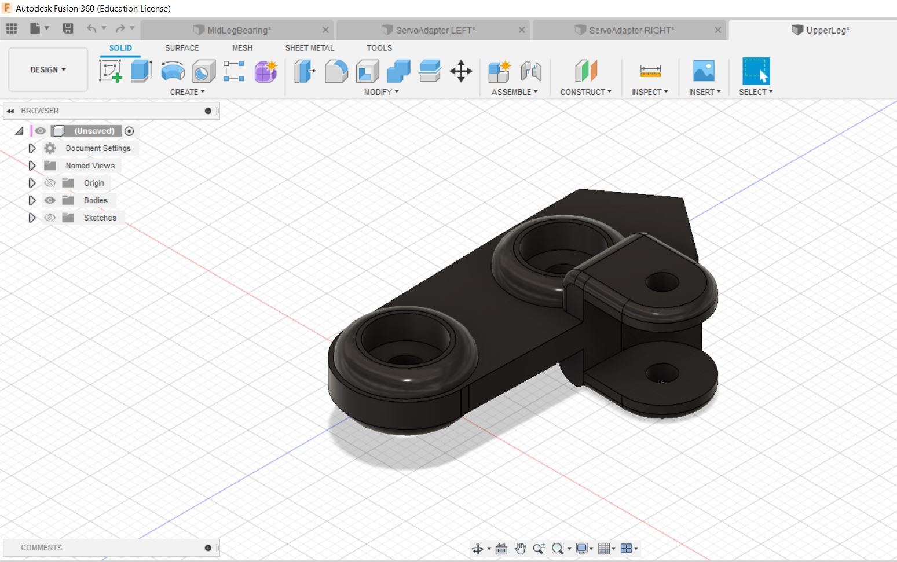897x562 pixels.
Task: Close the ServoAdapter RIGHT tab
Action: pos(718,30)
